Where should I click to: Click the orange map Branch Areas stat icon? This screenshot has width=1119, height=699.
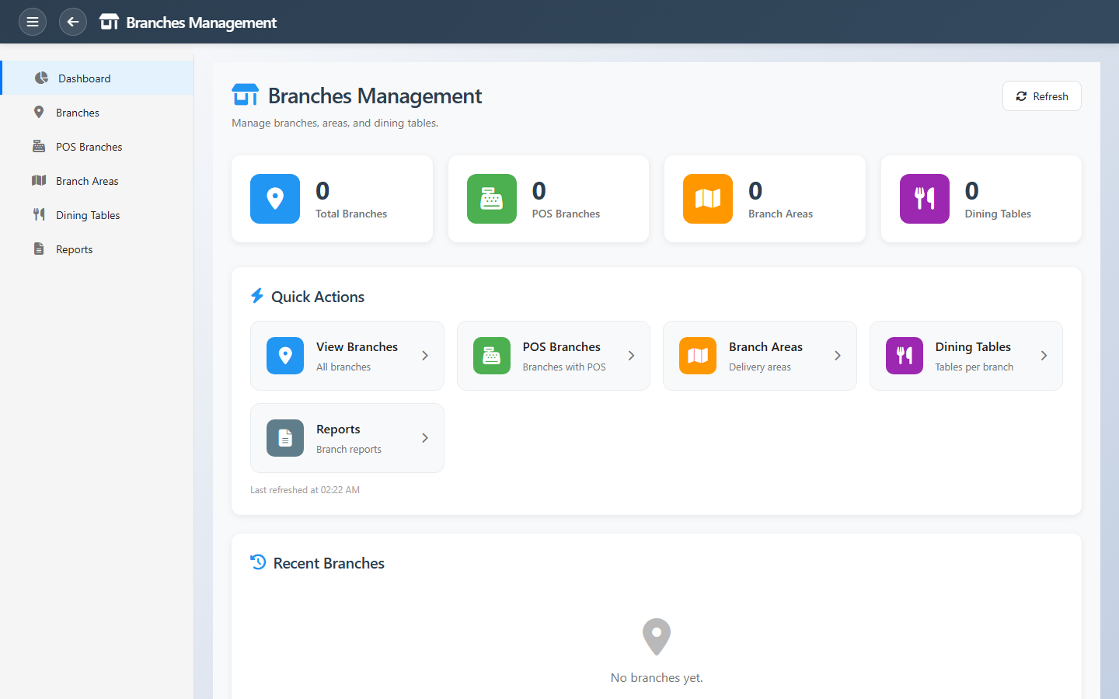tap(708, 199)
